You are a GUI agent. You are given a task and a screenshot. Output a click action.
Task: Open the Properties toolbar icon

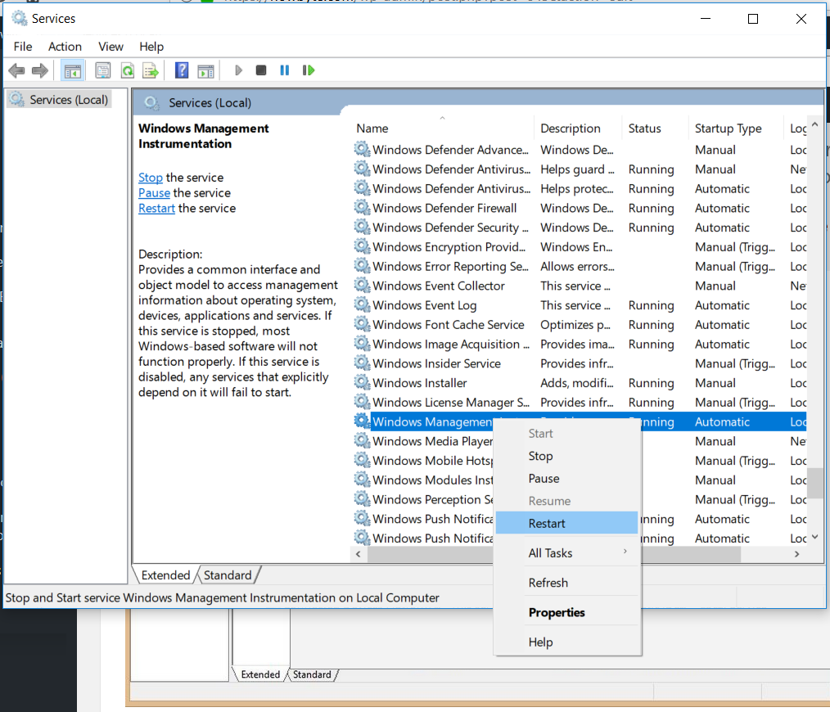tap(102, 70)
